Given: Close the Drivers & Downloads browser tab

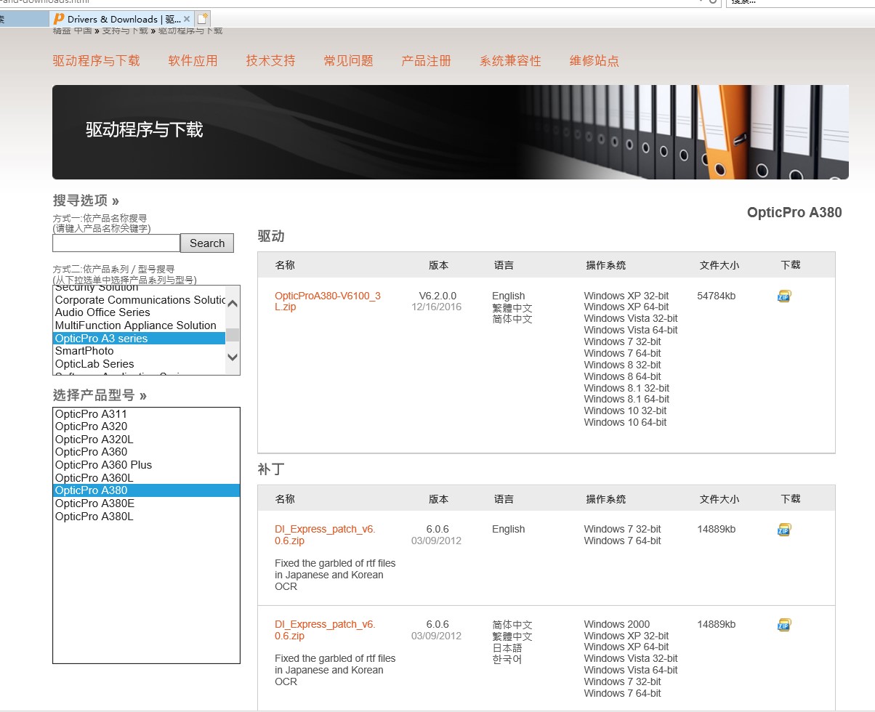Looking at the screenshot, I should click(x=187, y=19).
